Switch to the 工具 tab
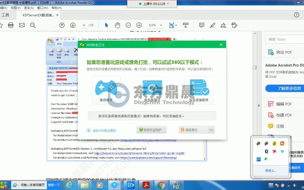This screenshot has height=190, width=304. click(x=6, y=15)
